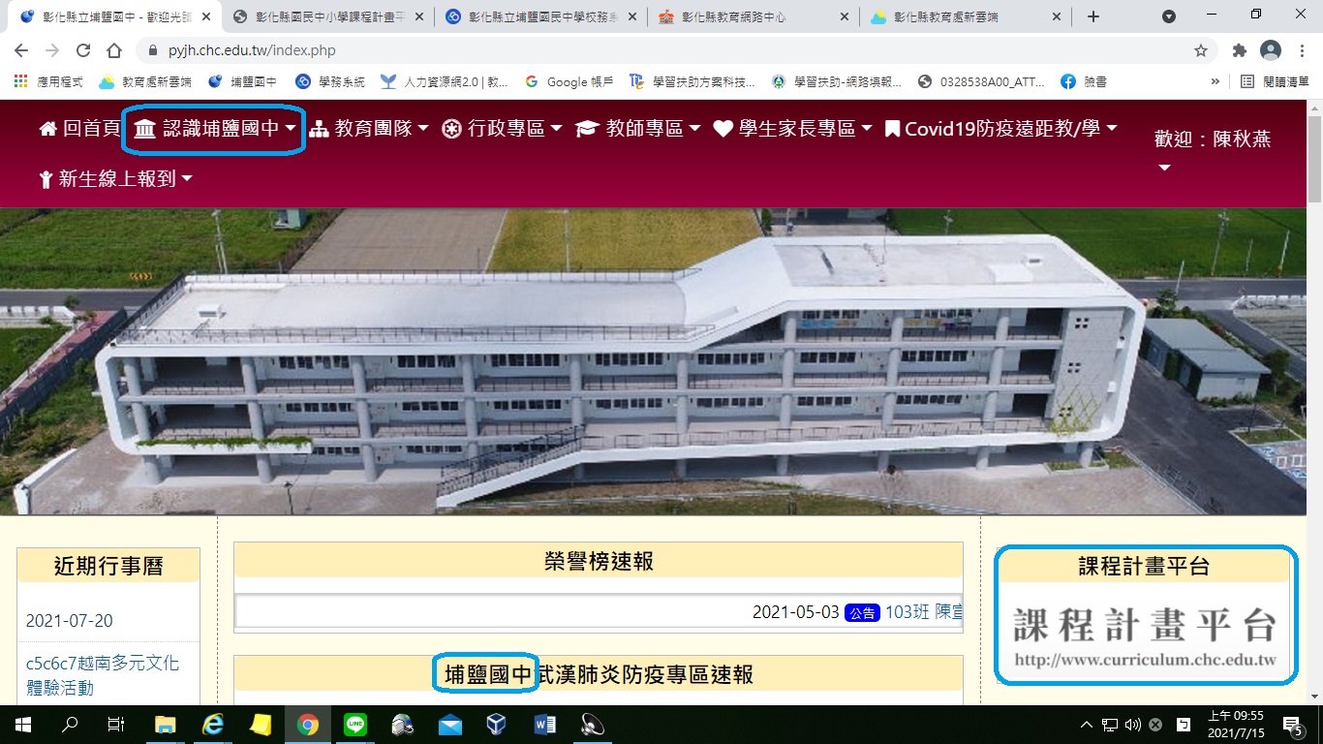Screen dimensions: 1323x744
Task: Launch Internet Explorer from the taskbar
Action: point(213,725)
